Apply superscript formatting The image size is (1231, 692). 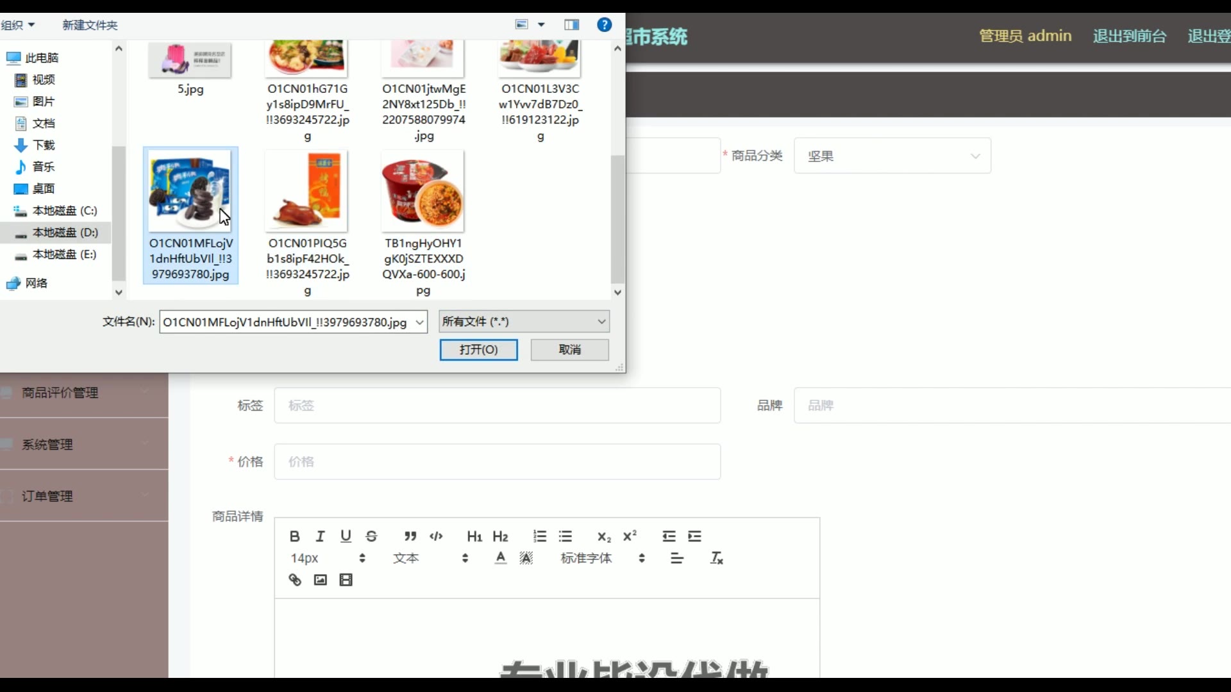point(630,536)
